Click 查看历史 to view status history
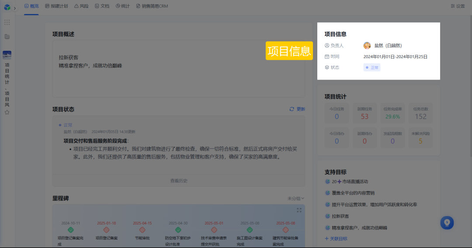Screen dimensions: 472x248 179,181
